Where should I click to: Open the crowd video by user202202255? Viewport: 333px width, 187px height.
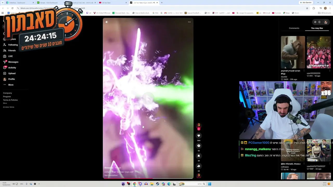click(x=319, y=52)
